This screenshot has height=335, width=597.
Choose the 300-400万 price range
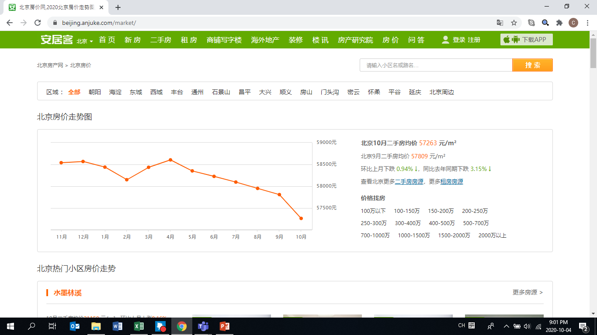click(408, 223)
